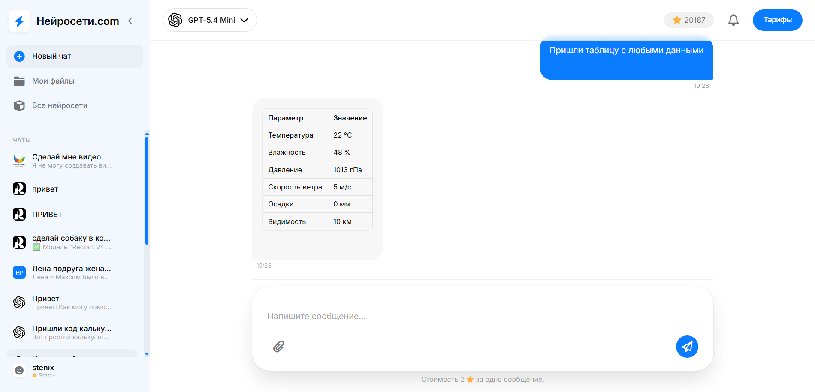Open Мои файлы section
The image size is (815, 392).
click(x=53, y=81)
